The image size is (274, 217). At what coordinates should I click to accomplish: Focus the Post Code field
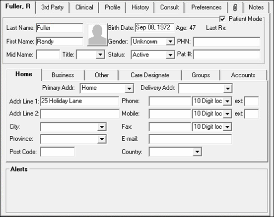click(58, 152)
